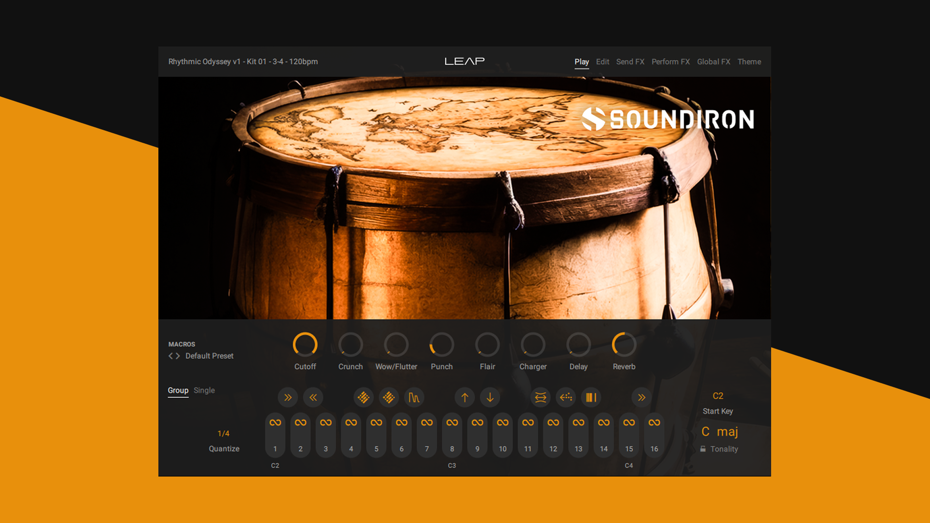The height and width of the screenshot is (523, 930).
Task: Click the double-right chevron icon above pad 15
Action: (x=641, y=398)
